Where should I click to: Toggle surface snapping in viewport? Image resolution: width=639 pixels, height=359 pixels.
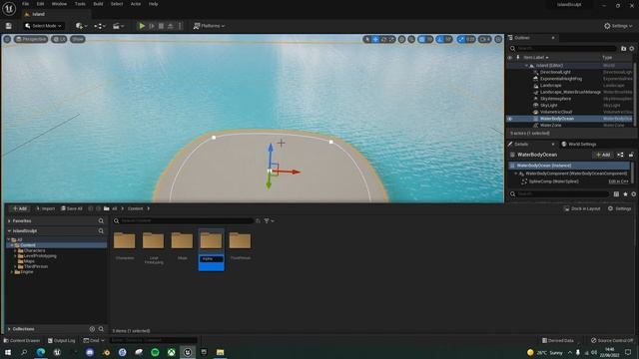click(411, 39)
